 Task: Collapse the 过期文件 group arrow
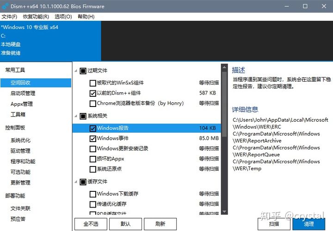[x=76, y=71]
